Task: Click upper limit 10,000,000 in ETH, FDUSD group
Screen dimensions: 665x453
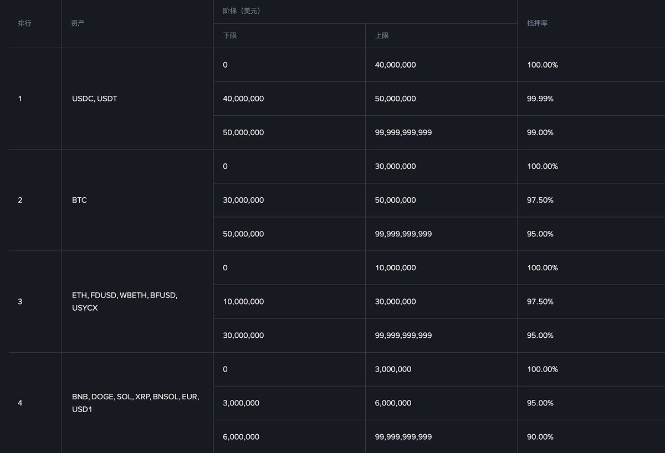Action: click(395, 267)
